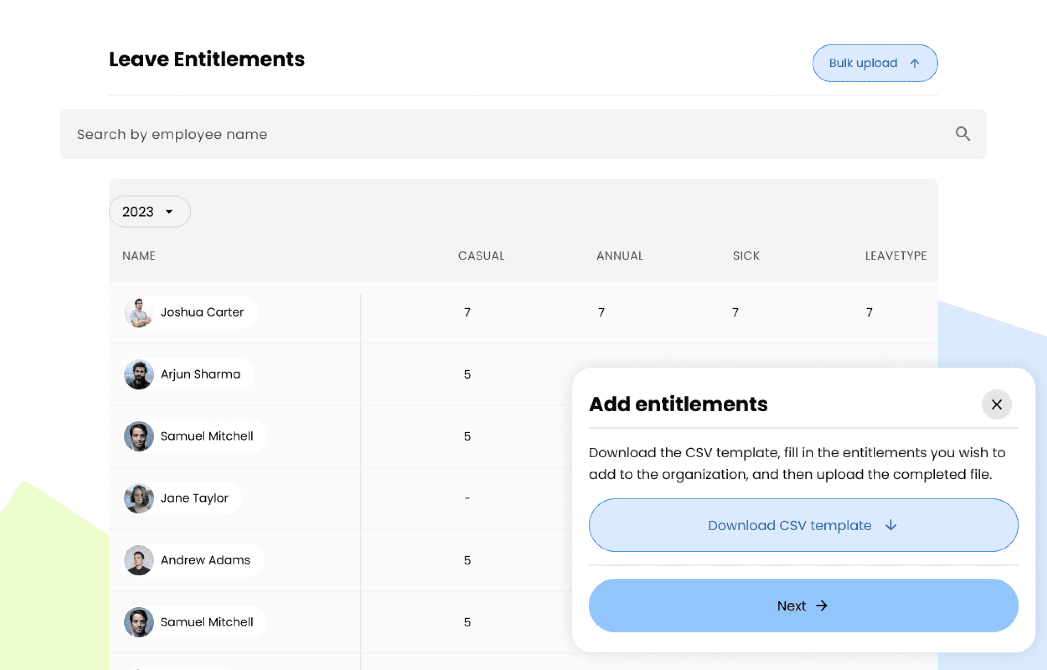Click the CASUAL column header
The height and width of the screenshot is (670, 1047).
[x=481, y=256]
